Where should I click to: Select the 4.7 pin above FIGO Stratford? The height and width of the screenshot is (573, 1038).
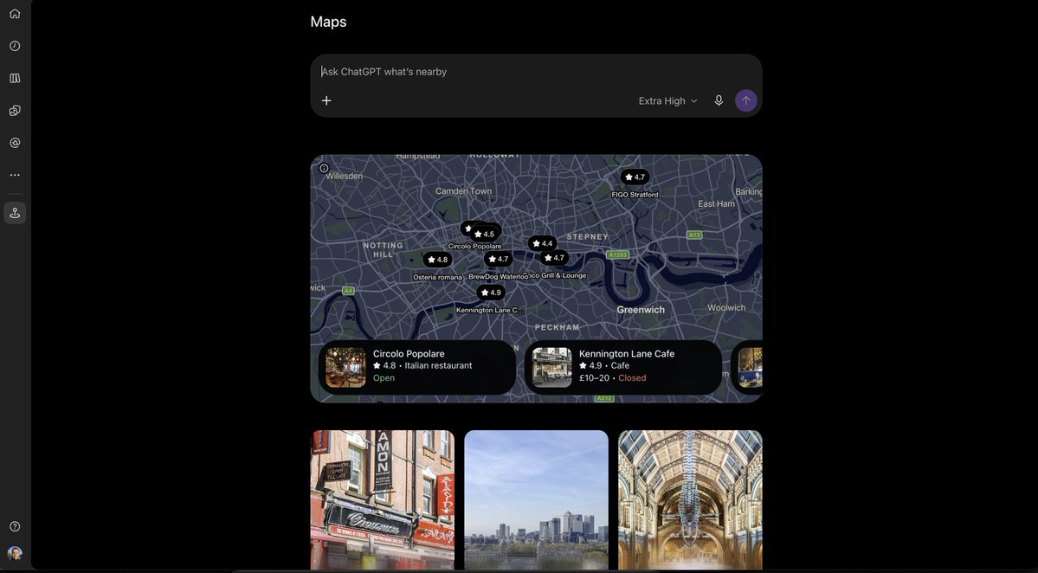click(x=635, y=177)
